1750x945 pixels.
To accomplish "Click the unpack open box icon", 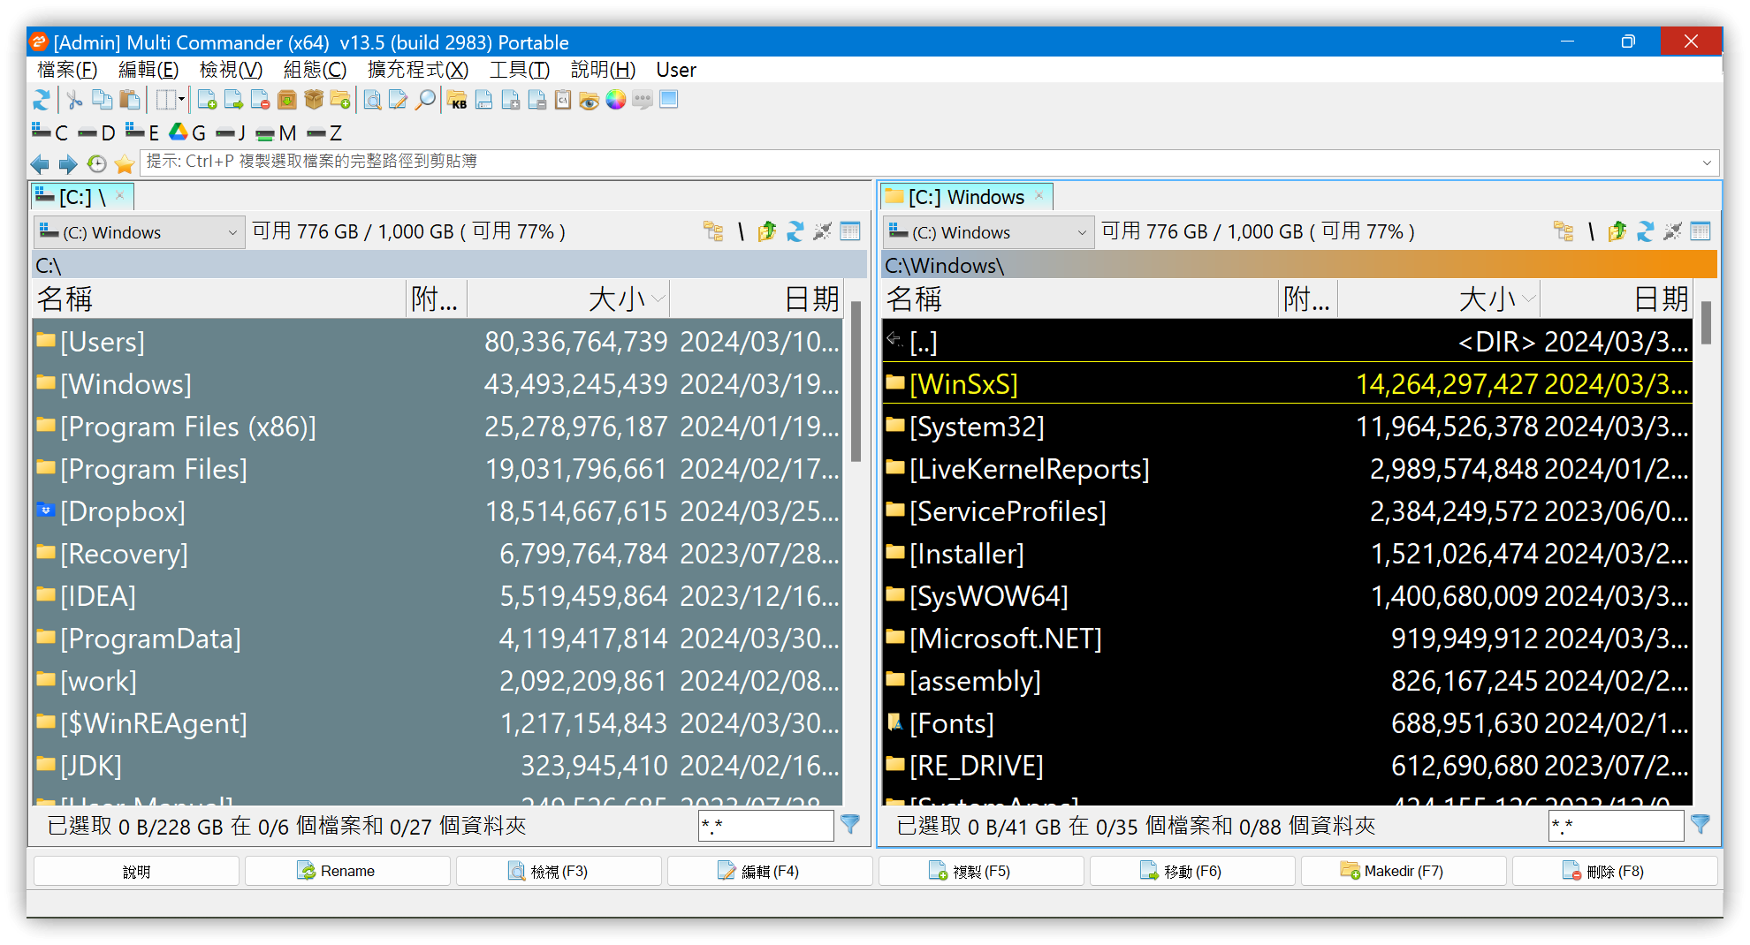I will pyautogui.click(x=313, y=100).
